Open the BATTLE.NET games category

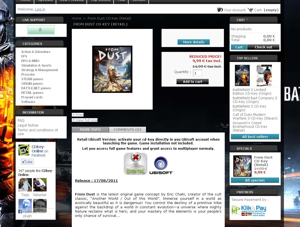click(36, 88)
